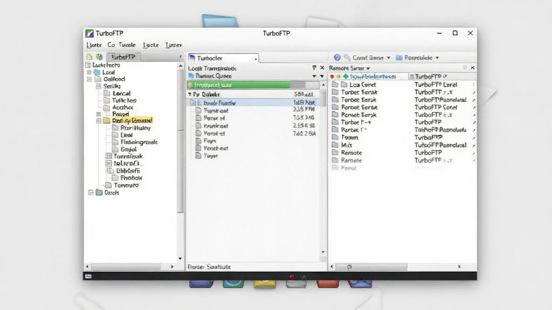This screenshot has height=310, width=552.
Task: Click the small icon at the left of the black bar
Action: (x=88, y=276)
